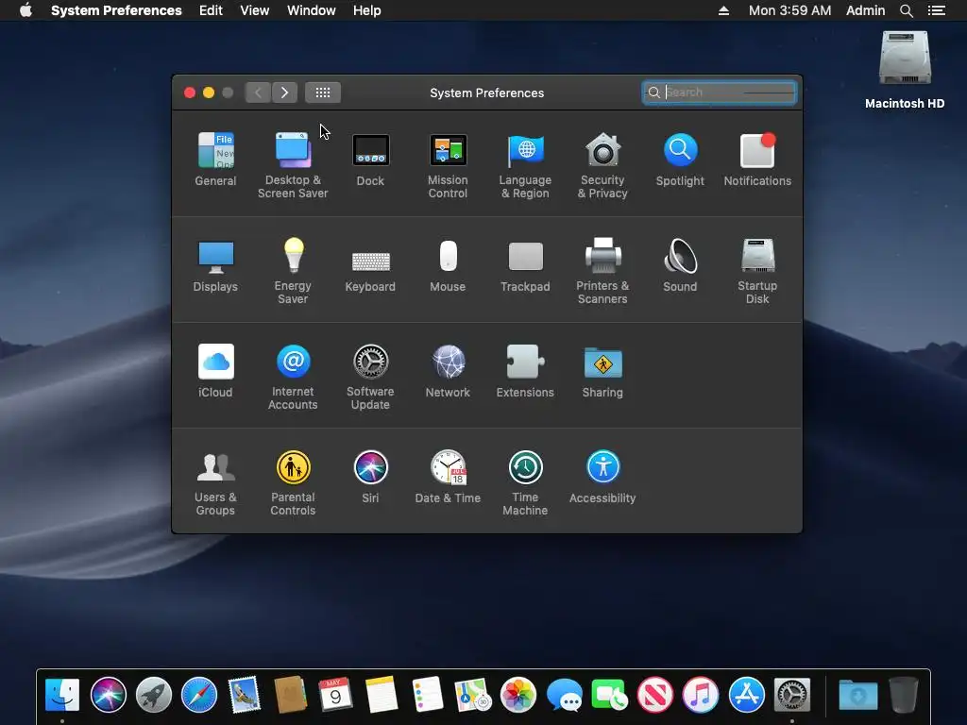This screenshot has width=967, height=725.
Task: Open the General preference pane
Action: click(215, 160)
